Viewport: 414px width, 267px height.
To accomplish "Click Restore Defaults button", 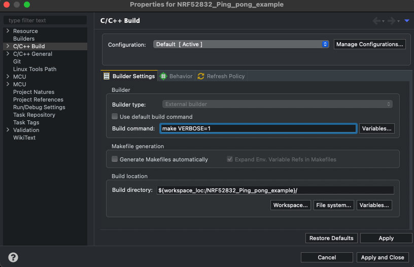I will [x=331, y=238].
